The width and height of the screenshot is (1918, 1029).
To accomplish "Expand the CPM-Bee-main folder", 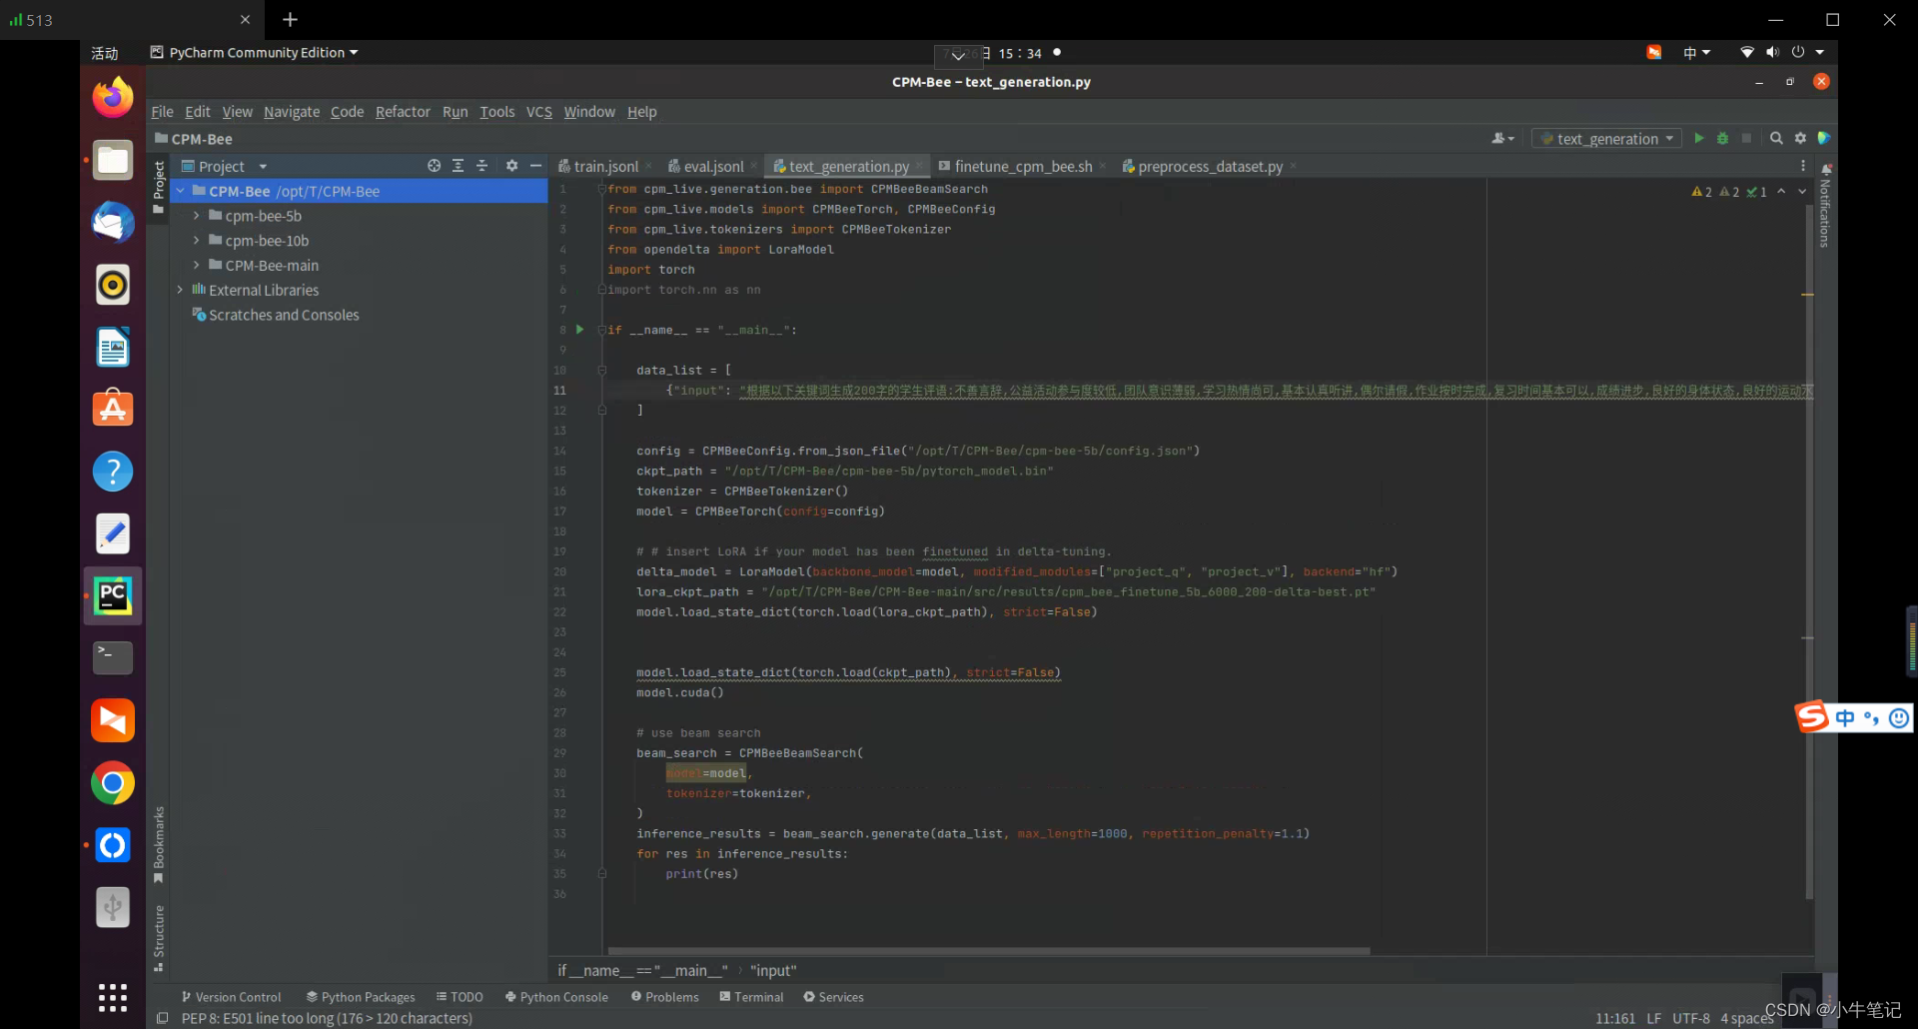I will coord(196,266).
